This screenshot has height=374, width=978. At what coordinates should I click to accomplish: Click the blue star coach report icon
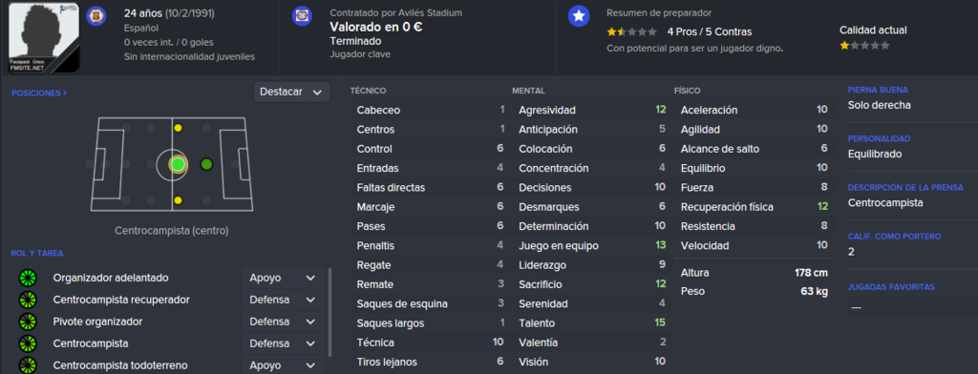click(578, 16)
